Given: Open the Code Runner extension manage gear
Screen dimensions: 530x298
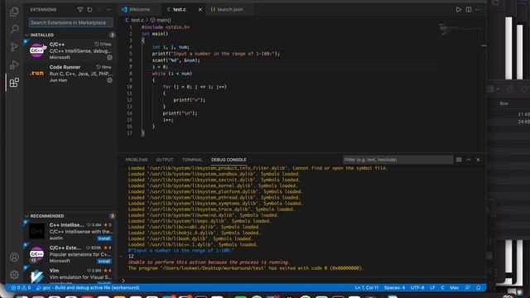Looking at the screenshot, I should pyautogui.click(x=109, y=80).
